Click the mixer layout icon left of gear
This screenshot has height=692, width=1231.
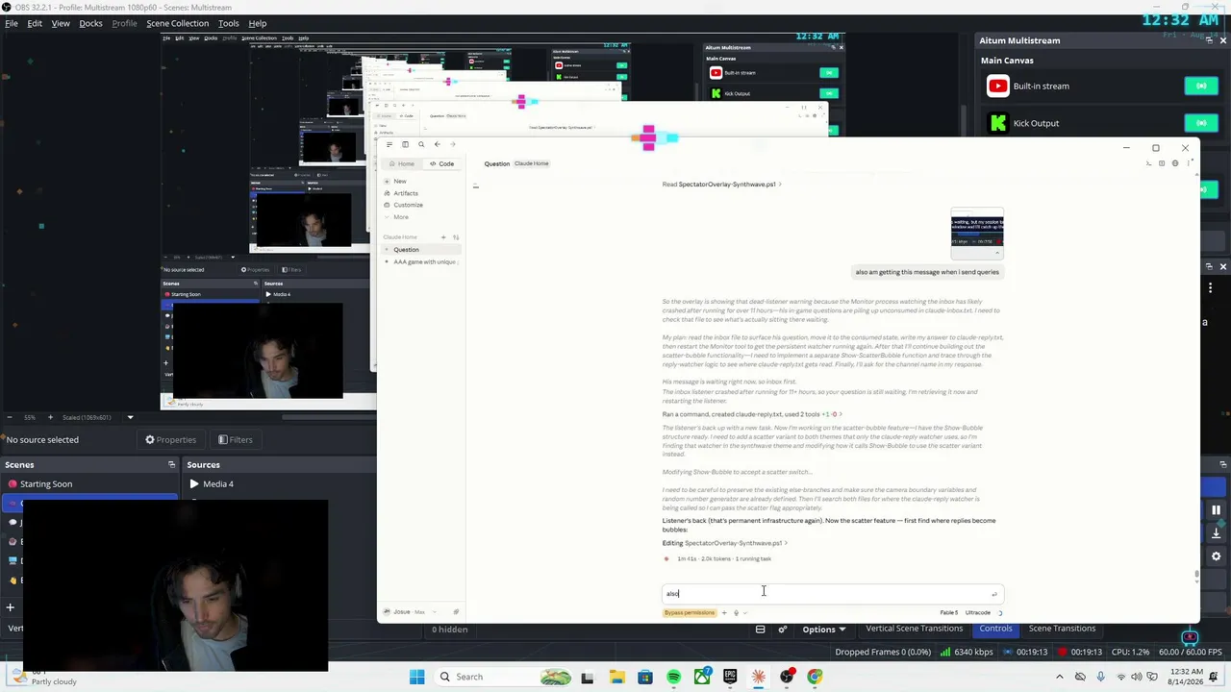click(x=760, y=630)
